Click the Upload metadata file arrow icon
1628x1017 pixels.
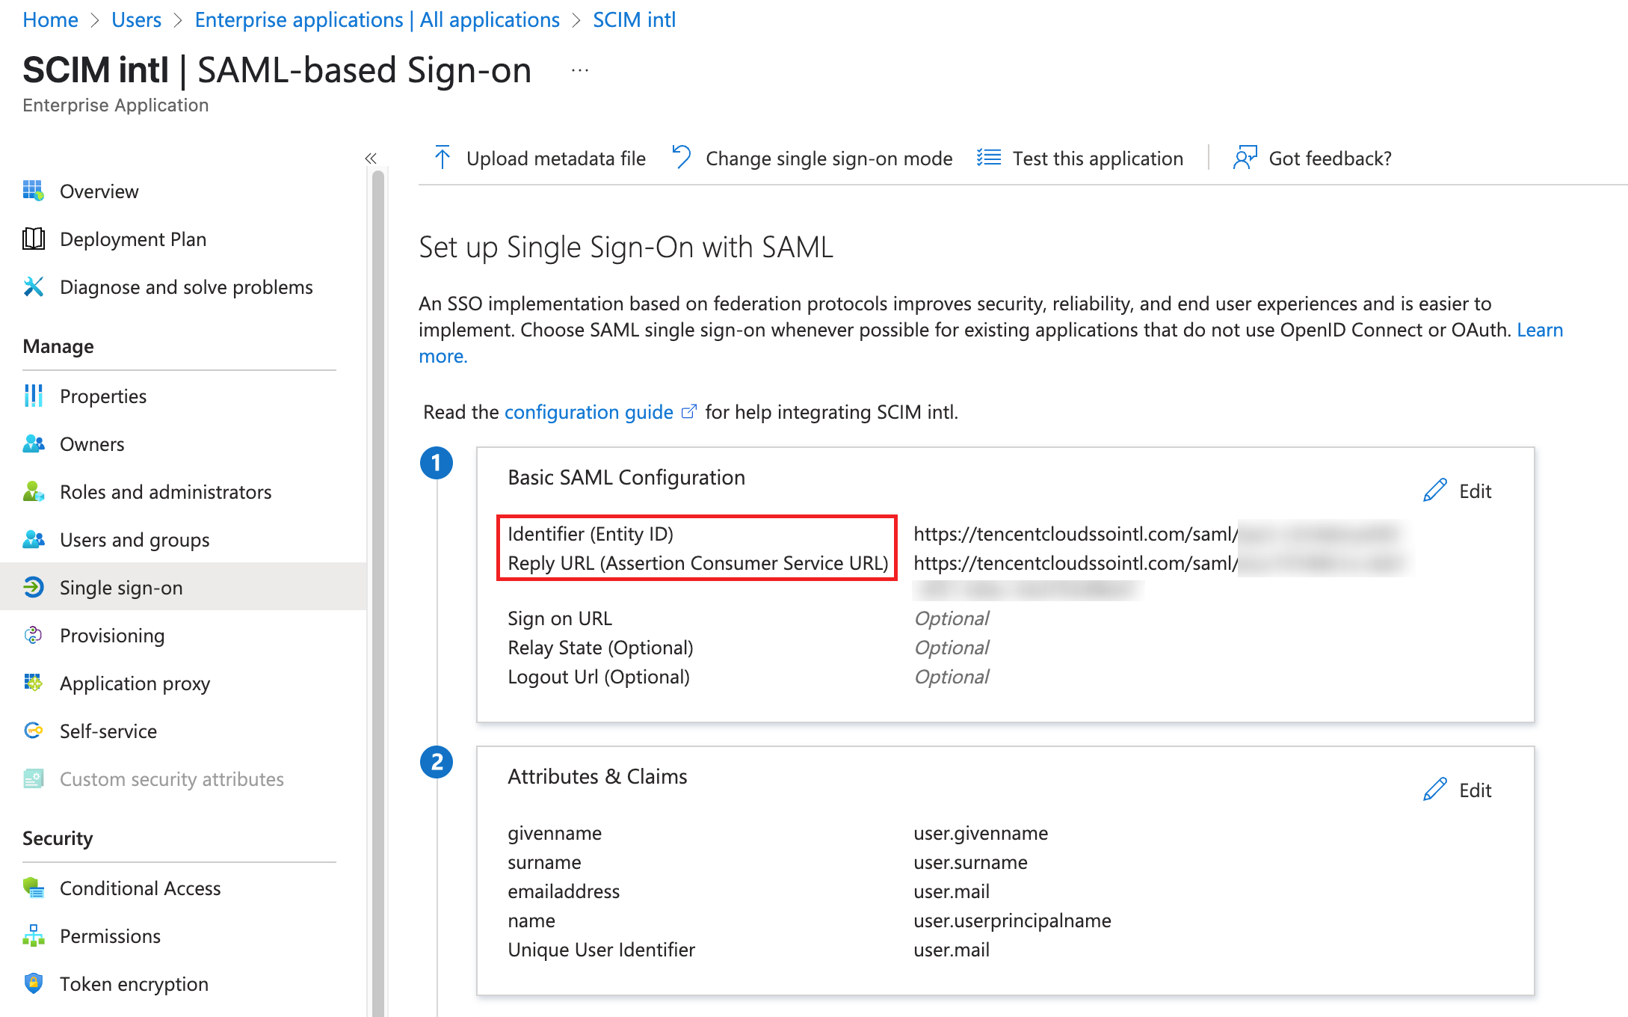443,158
